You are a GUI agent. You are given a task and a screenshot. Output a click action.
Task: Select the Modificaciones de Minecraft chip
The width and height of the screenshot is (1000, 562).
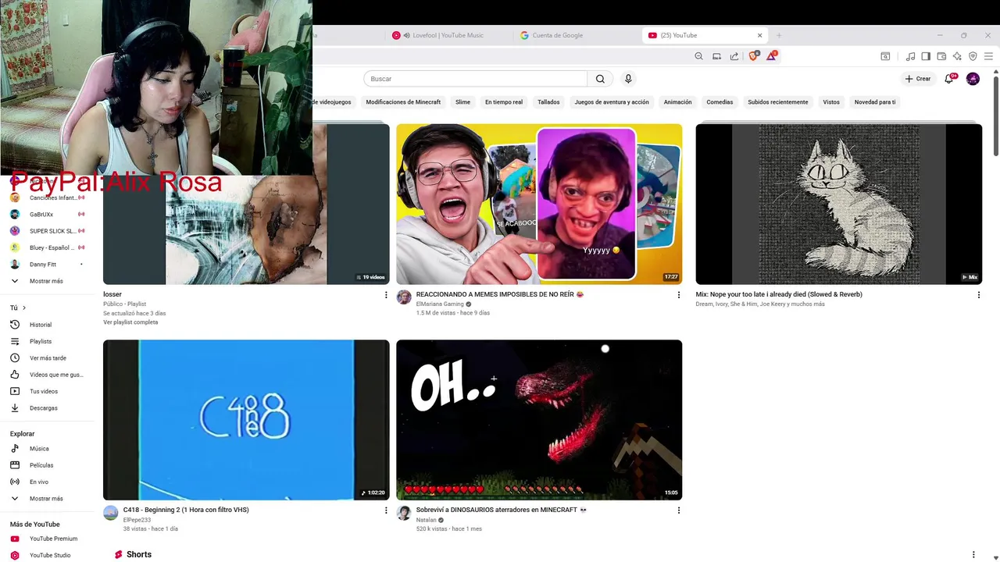(x=403, y=102)
